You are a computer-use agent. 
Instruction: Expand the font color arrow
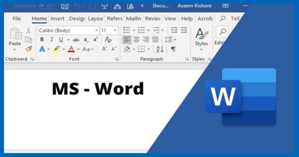(x=78, y=50)
